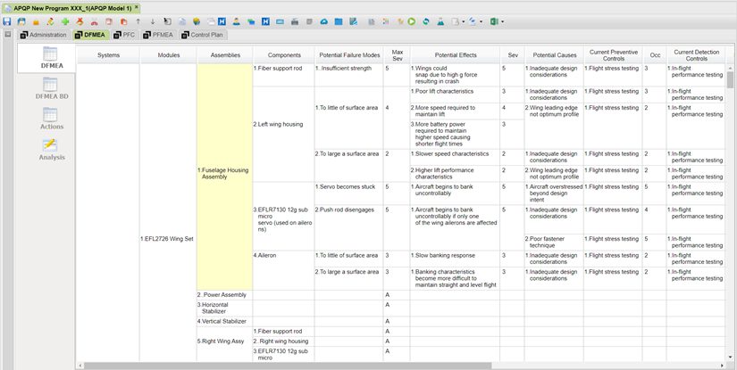Viewport: 737px width, 370px height.
Task: Switch to the PFMEA tab
Action: [158, 35]
